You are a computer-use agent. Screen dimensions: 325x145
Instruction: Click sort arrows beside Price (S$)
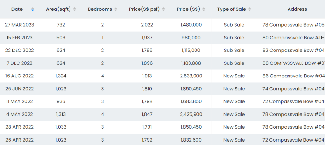204,9
